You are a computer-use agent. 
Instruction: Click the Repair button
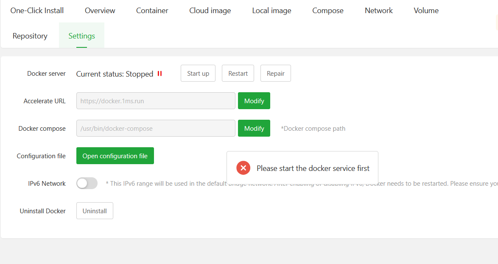(276, 73)
